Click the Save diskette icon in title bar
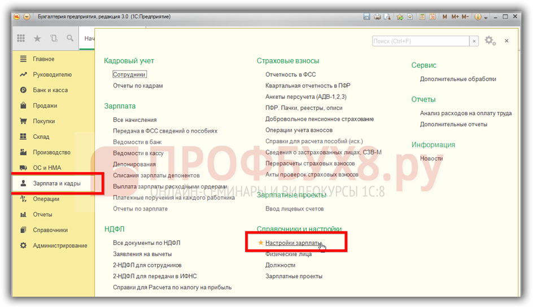 [367, 16]
